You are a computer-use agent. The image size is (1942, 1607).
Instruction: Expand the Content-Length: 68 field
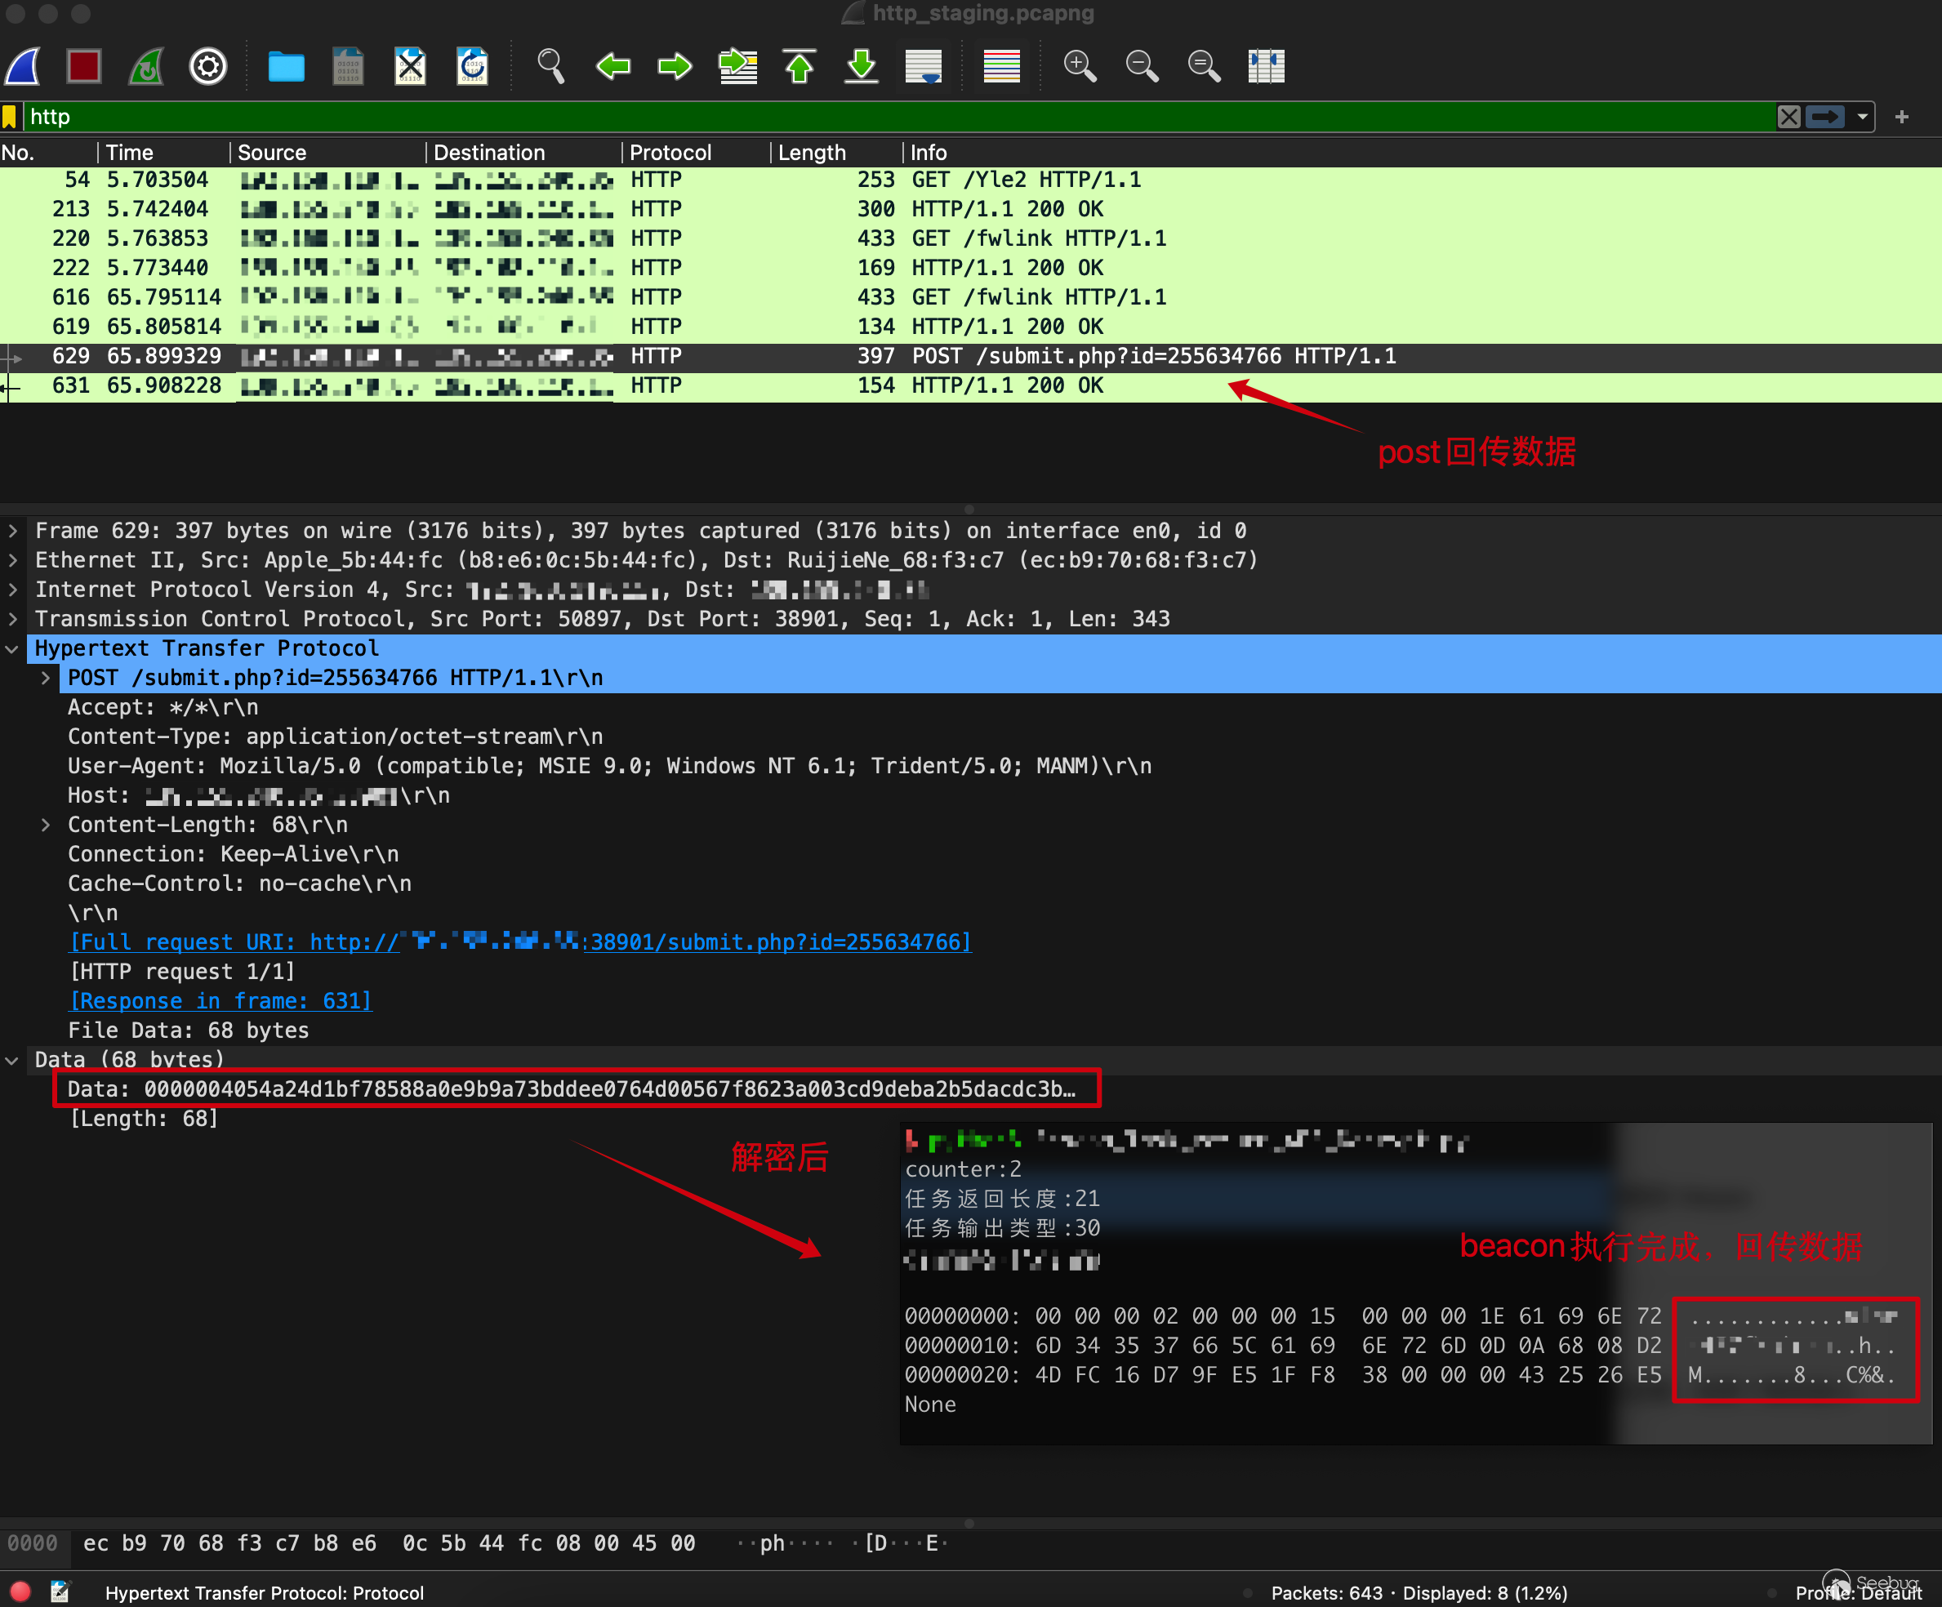[45, 825]
